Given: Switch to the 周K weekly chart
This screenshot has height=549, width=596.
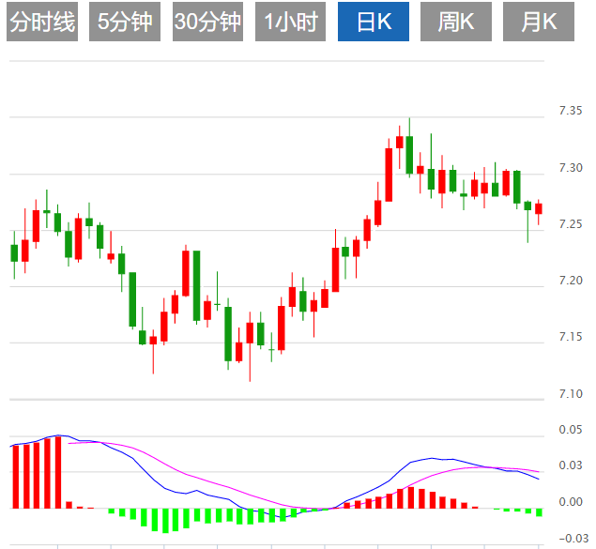Looking at the screenshot, I should click(x=456, y=22).
